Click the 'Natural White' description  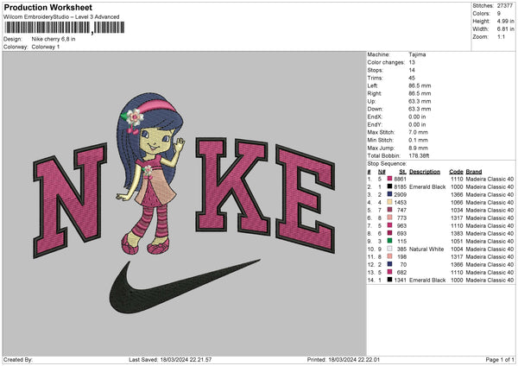coord(426,249)
